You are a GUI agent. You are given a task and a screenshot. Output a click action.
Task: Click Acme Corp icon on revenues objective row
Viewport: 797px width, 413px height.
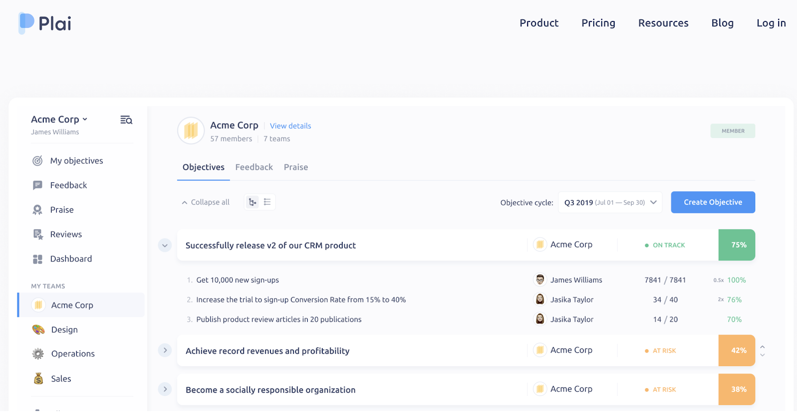point(540,350)
